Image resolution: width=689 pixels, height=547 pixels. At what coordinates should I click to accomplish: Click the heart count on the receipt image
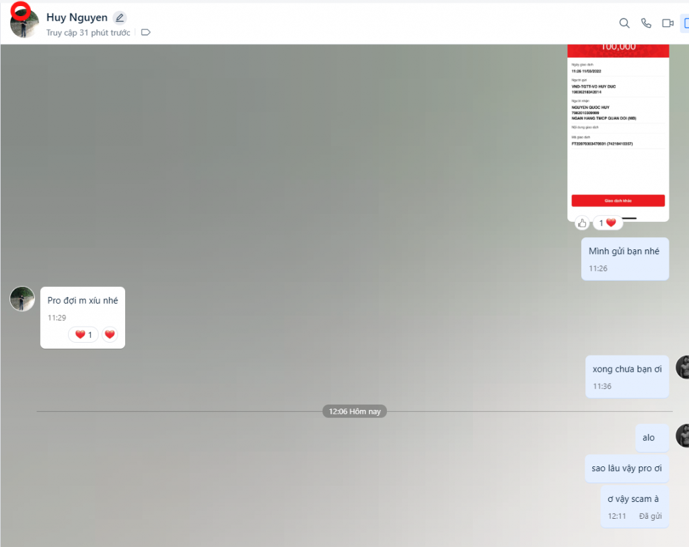click(x=607, y=222)
